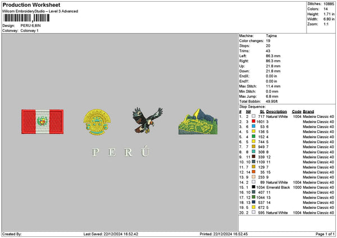The width and height of the screenshot is (337, 238).
Task: Click the white swatch in stop 20
Action: (x=254, y=212)
